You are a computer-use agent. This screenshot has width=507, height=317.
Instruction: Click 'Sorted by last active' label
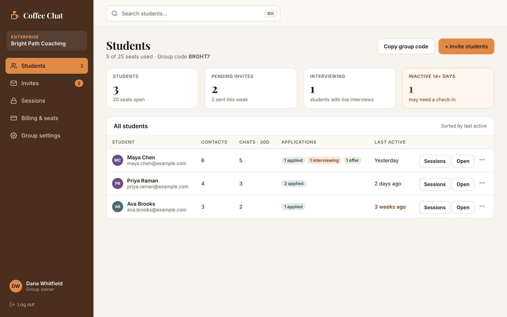(464, 126)
